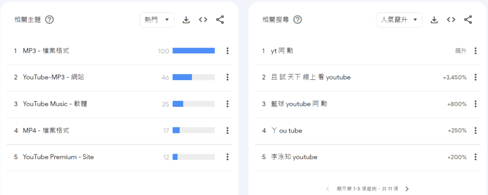This screenshot has width=488, height=195.
Task: Click the YouTube Music bar showing 25
Action: pyautogui.click(x=193, y=104)
